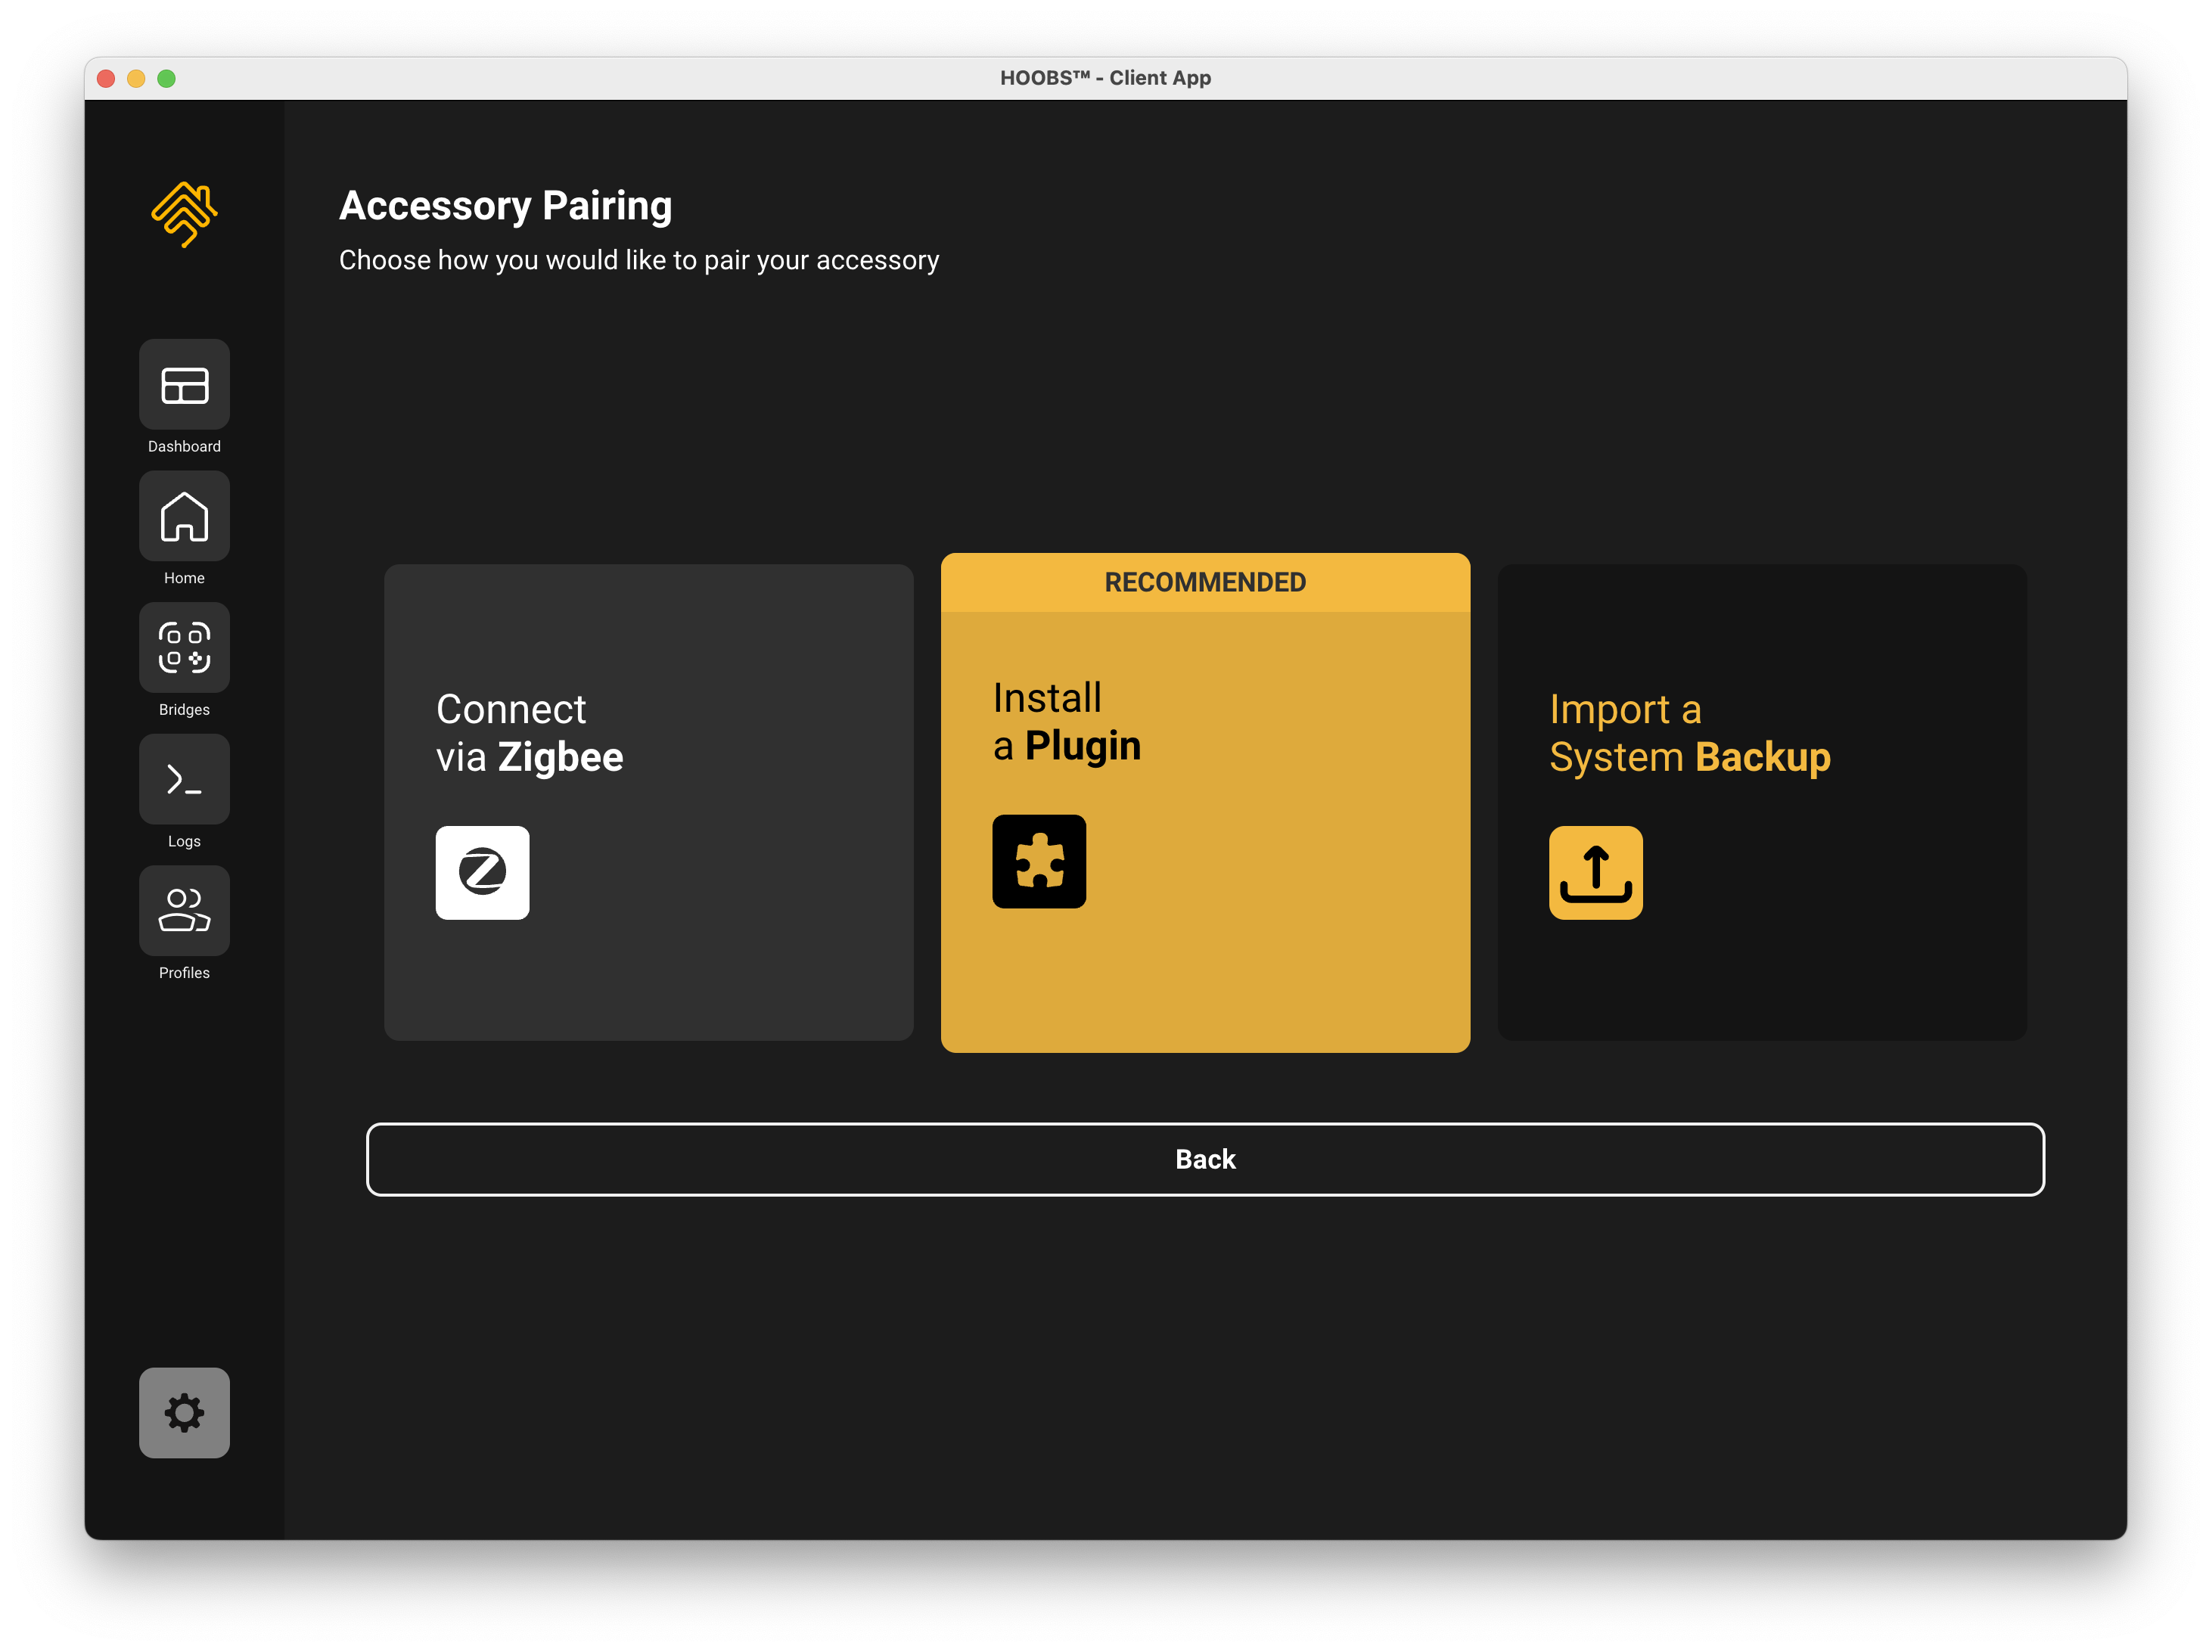The image size is (2212, 1652).
Task: Click the puzzle piece plugin icon
Action: [x=1039, y=861]
